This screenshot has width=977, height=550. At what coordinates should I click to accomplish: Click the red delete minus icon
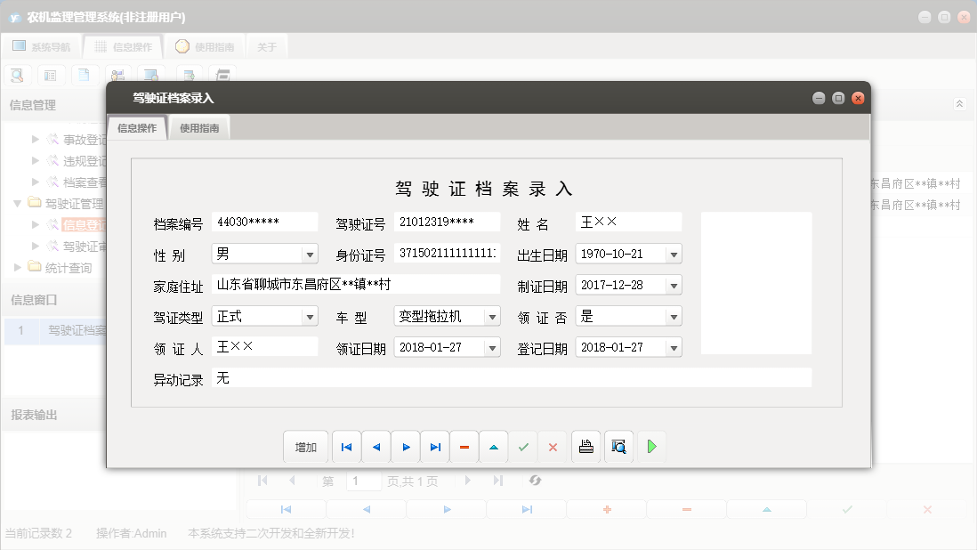coord(464,446)
